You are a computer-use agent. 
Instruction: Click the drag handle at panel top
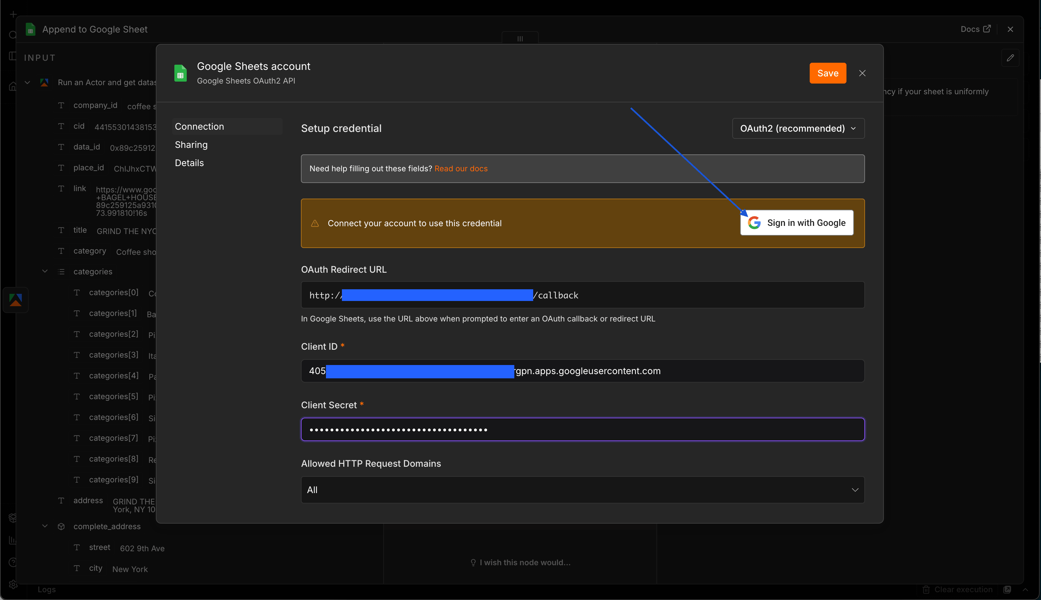click(x=520, y=38)
